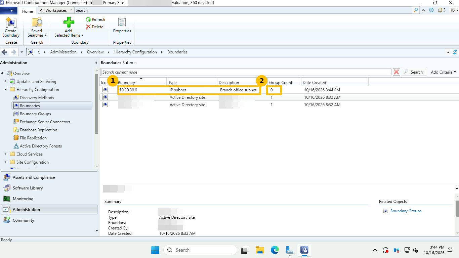This screenshot has width=459, height=258.
Task: Click the Search button beside Add Criteria
Action: coord(414,72)
